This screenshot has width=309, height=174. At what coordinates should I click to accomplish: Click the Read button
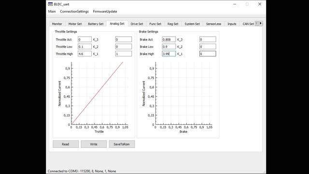pos(66,144)
